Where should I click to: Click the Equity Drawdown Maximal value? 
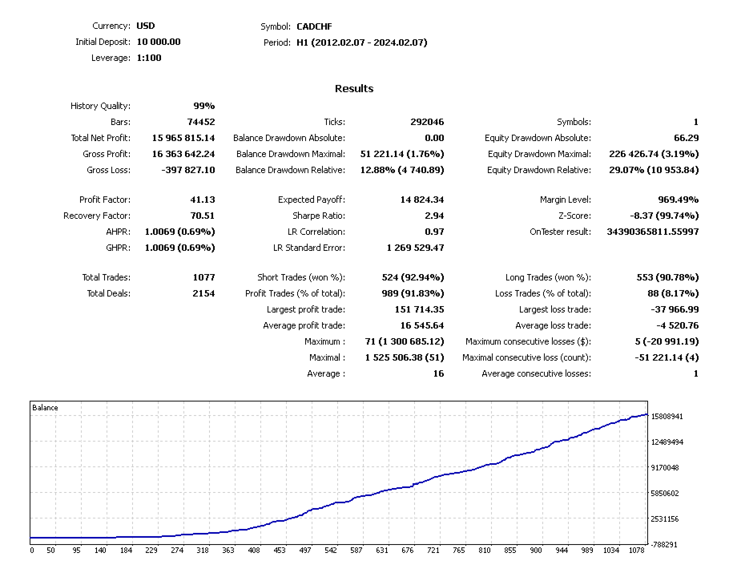654,154
